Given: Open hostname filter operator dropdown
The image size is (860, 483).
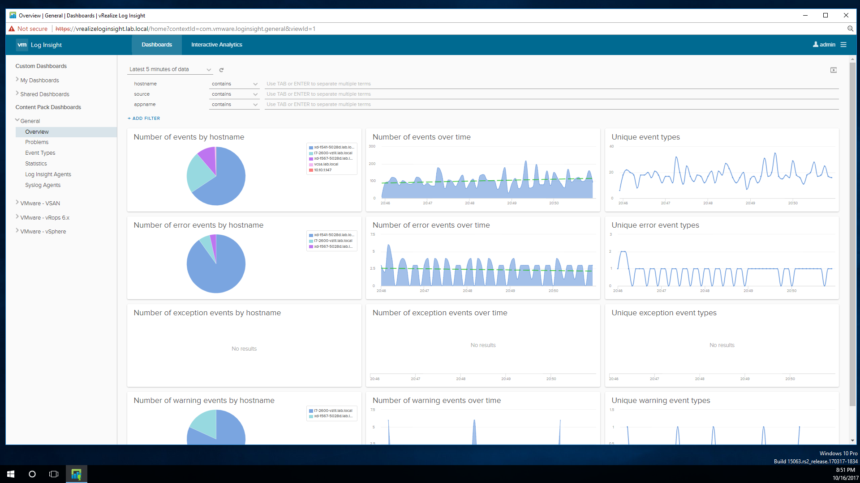Looking at the screenshot, I should pos(235,84).
